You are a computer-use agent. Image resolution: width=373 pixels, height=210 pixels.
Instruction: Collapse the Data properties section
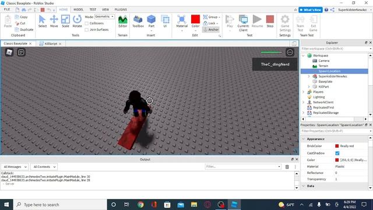304,186
